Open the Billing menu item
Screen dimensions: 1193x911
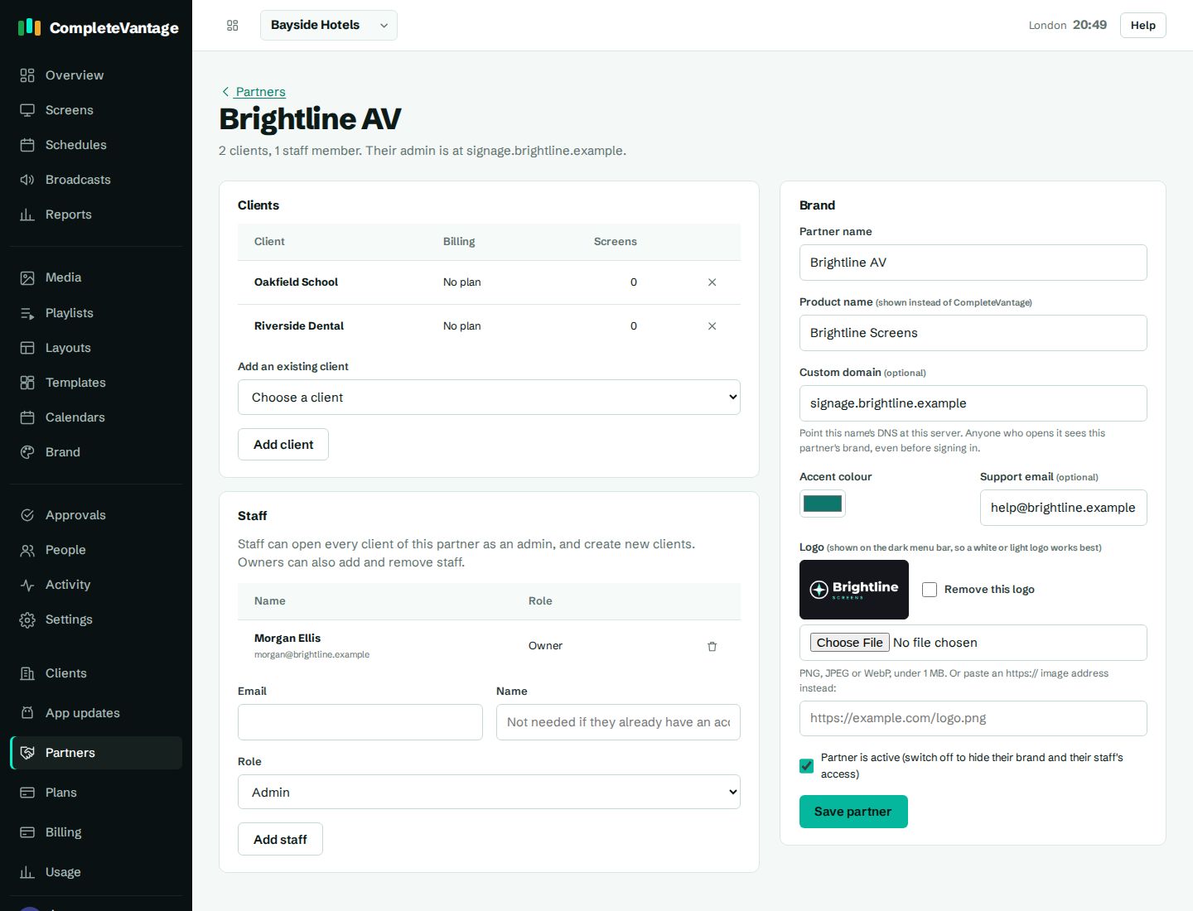point(96,832)
